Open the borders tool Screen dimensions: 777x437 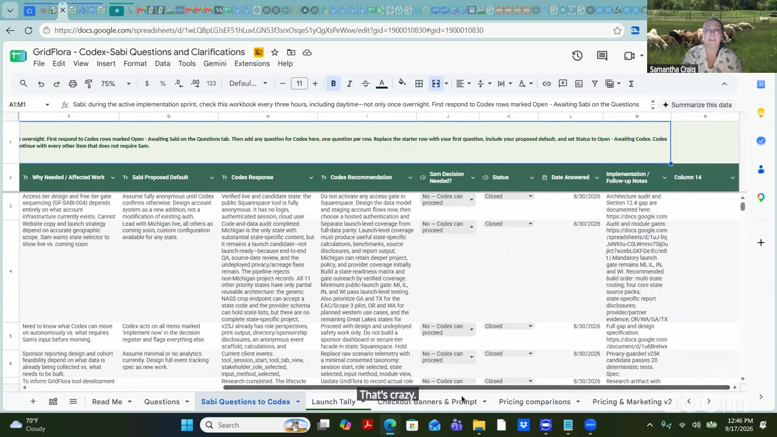[x=419, y=84]
